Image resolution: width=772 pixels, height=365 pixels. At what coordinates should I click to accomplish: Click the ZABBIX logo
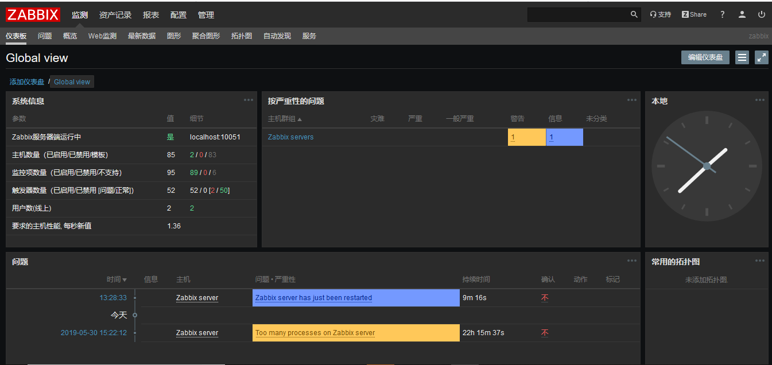(x=33, y=14)
